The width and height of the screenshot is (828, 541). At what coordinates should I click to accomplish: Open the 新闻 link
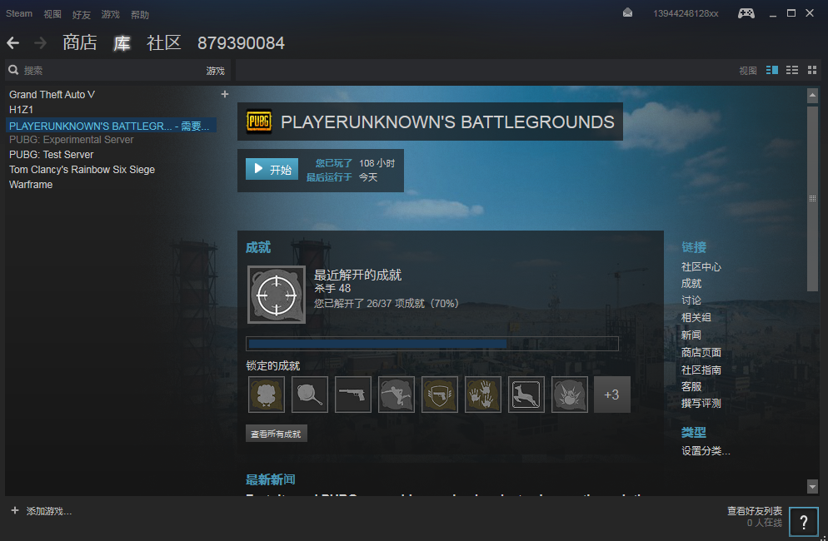tap(691, 335)
